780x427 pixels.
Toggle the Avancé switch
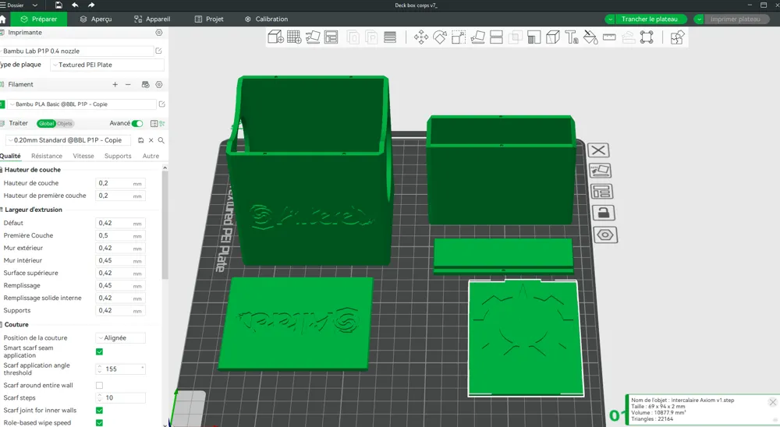click(x=137, y=123)
